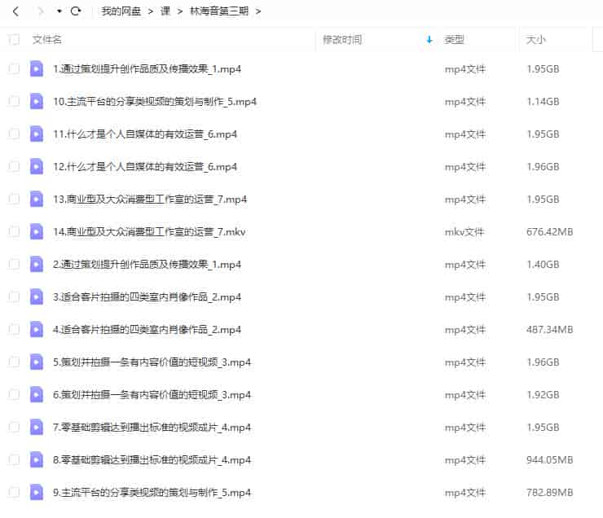This screenshot has height=518, width=603.
Task: Check the box for file starting with 11.什么才是
Action: tap(14, 134)
